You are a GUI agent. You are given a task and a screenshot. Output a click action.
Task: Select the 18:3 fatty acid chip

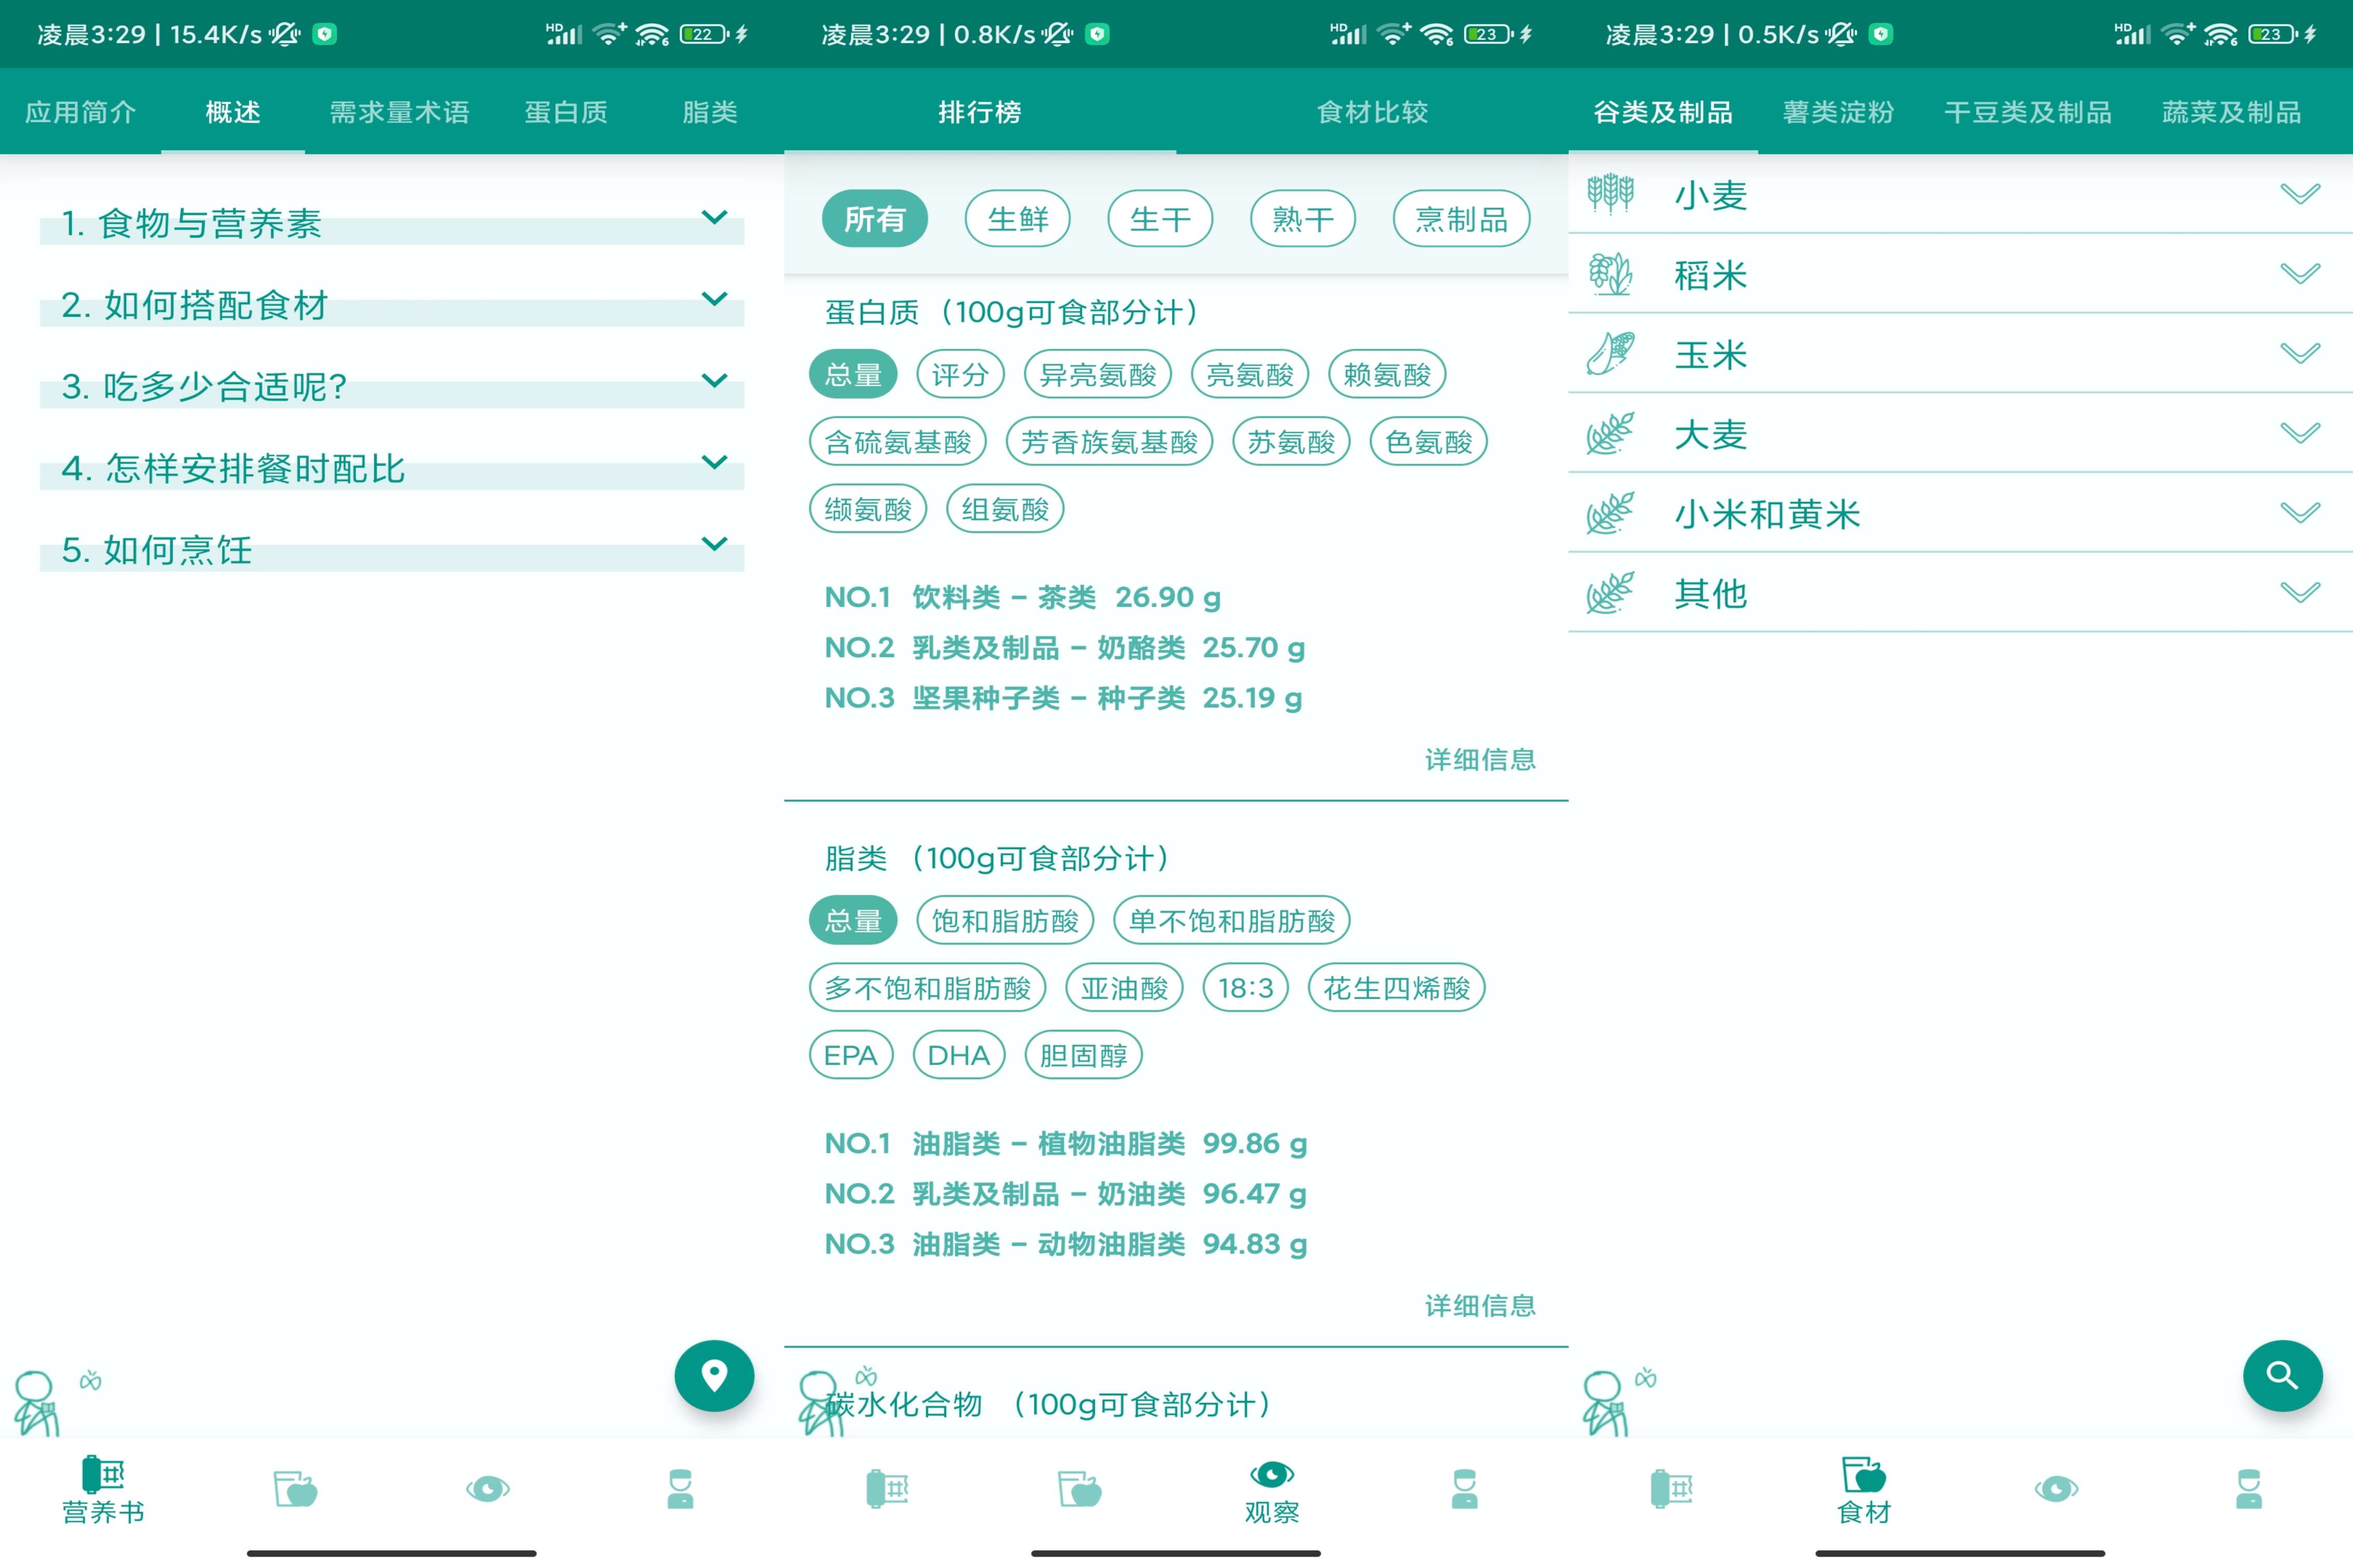1245,988
